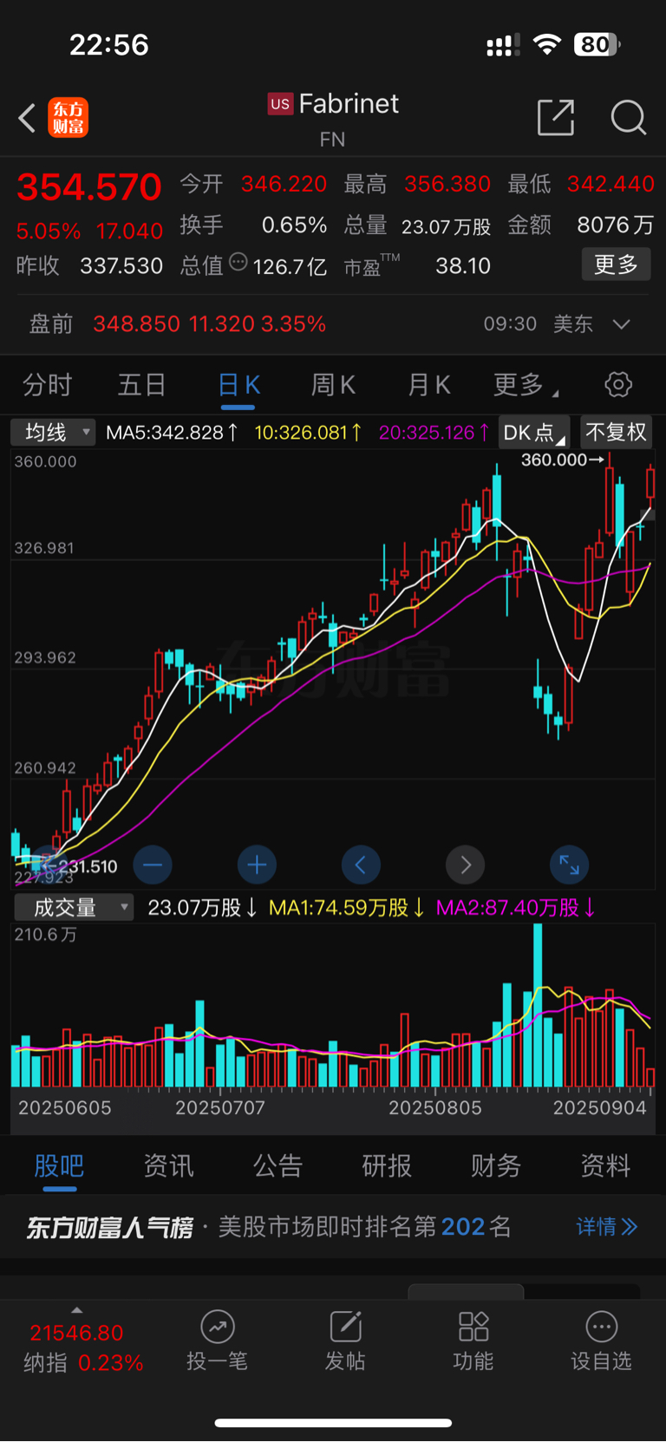Open the 详情 ranking link
This screenshot has height=1442, width=666.
pos(607,1227)
